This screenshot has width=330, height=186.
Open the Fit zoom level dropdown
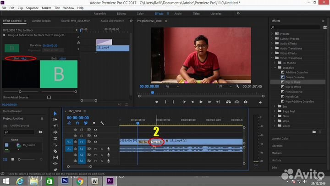(173, 86)
